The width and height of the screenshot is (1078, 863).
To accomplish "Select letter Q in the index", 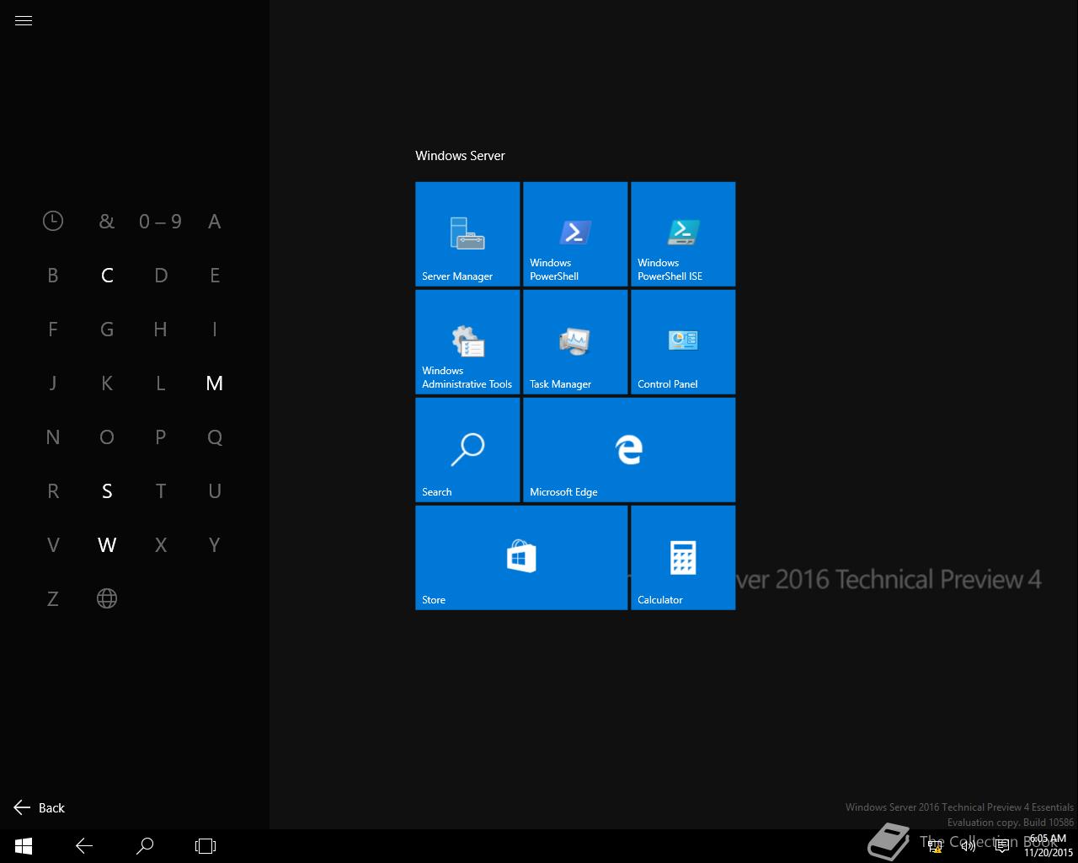I will [215, 437].
